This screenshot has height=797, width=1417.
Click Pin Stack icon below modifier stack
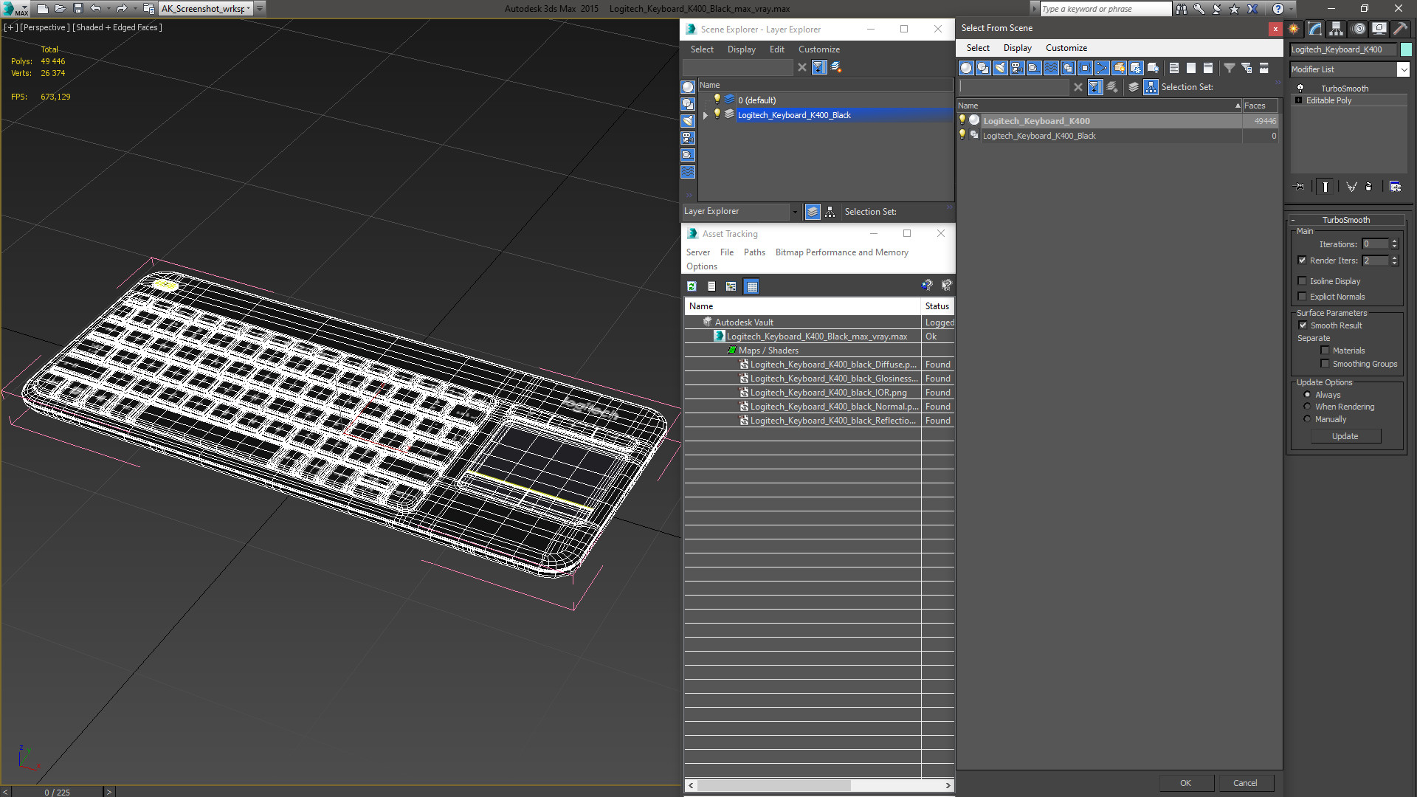1300,187
